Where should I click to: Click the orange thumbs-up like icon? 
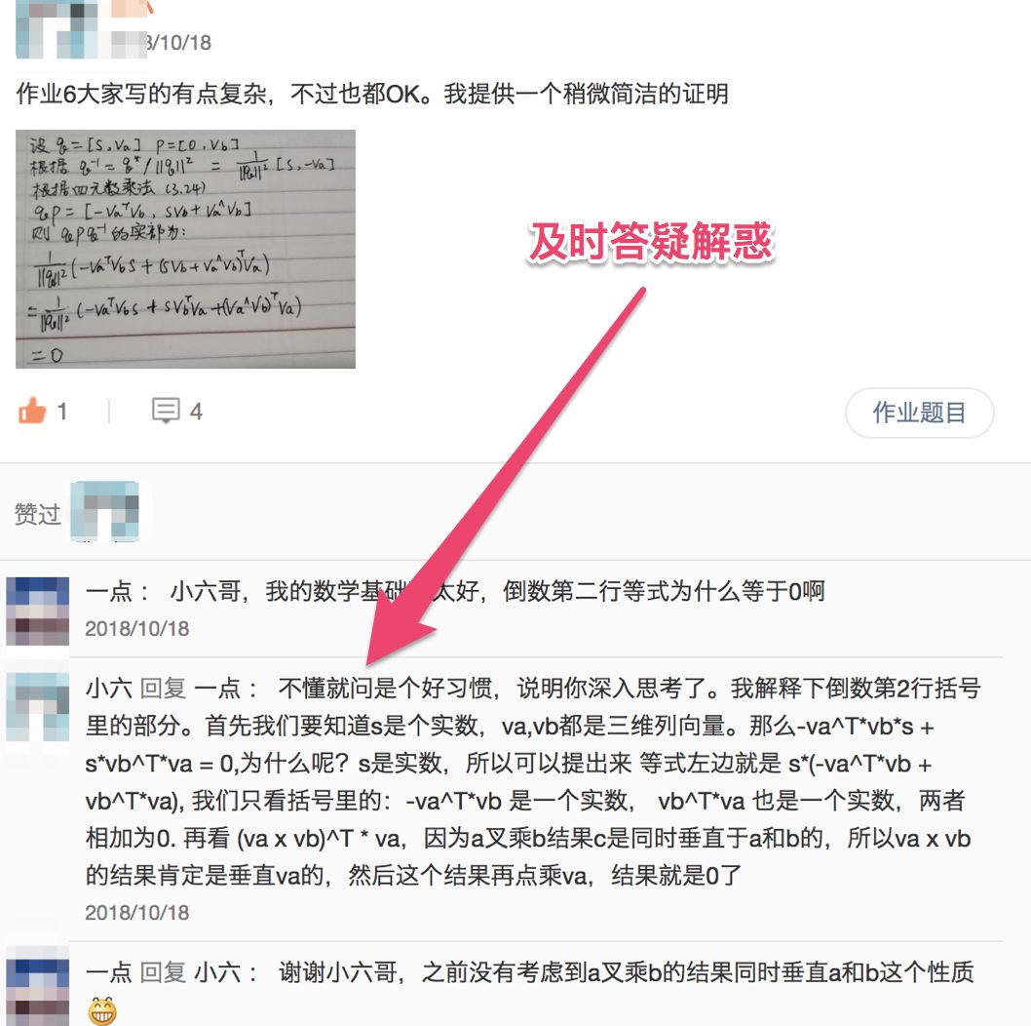click(x=32, y=411)
